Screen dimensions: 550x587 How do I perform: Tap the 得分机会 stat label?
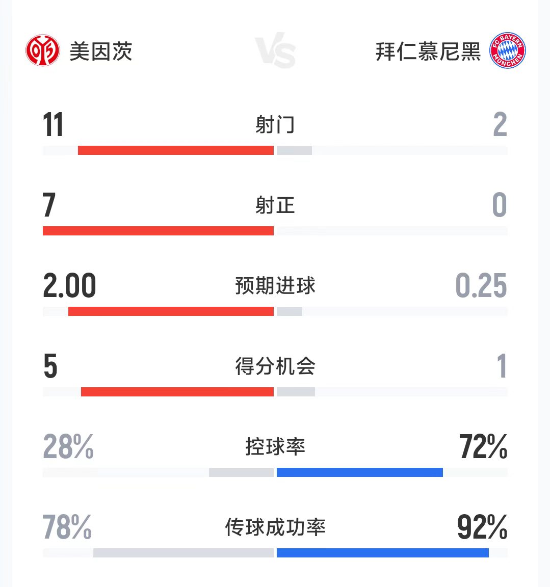275,366
